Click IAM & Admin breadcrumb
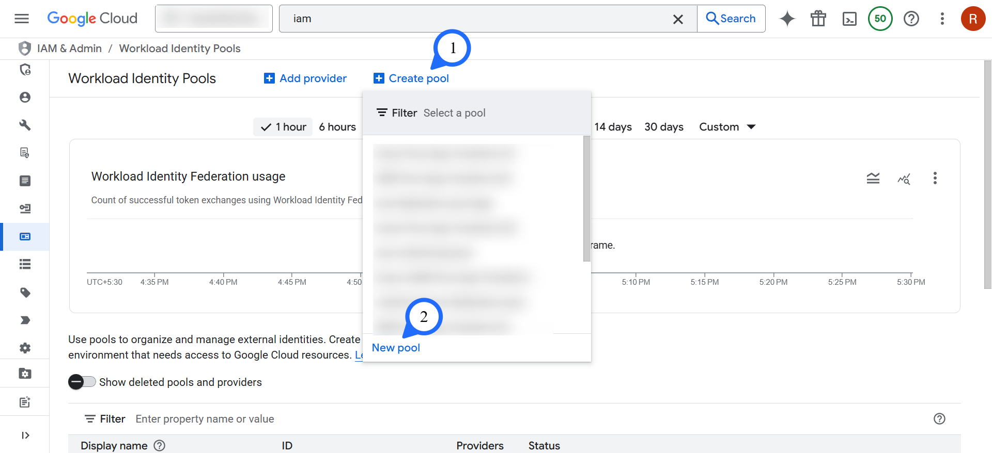The height and width of the screenshot is (453, 992). pyautogui.click(x=69, y=48)
